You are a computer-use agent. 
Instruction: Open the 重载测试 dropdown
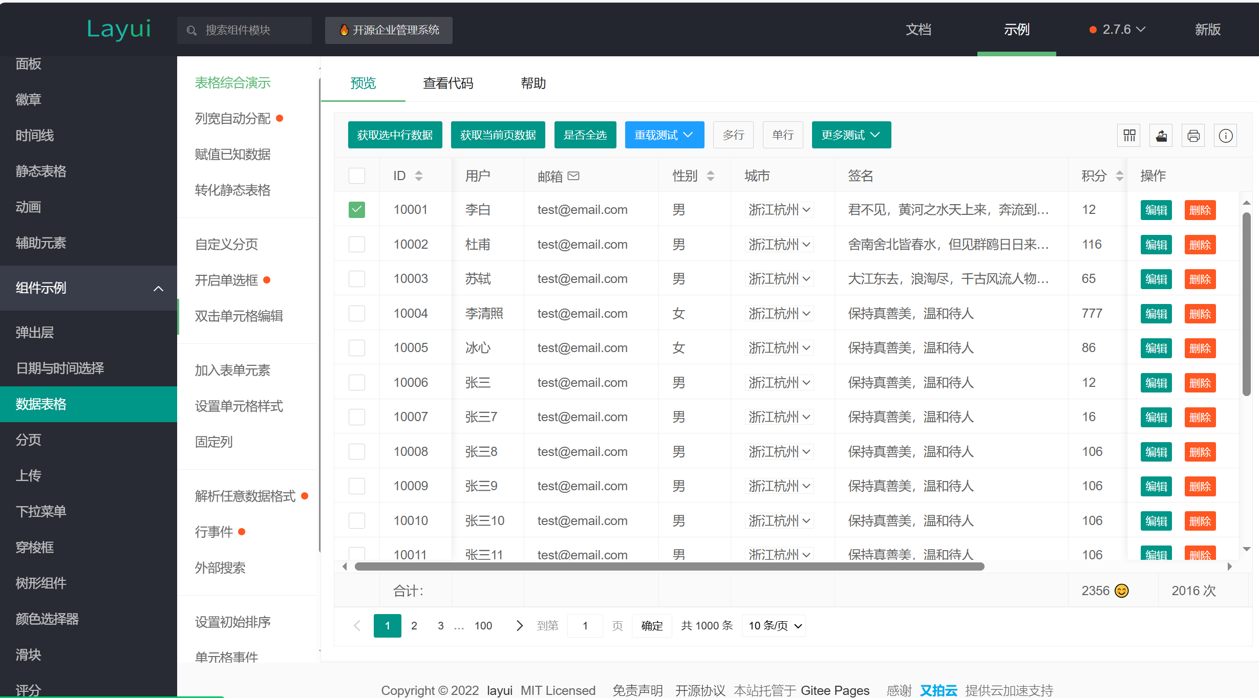click(x=664, y=135)
